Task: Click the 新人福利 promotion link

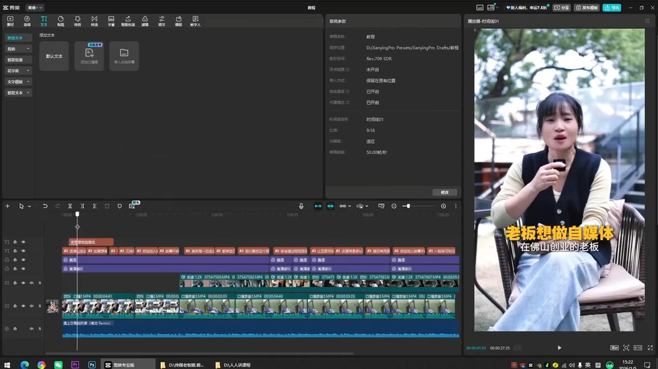Action: [x=527, y=8]
